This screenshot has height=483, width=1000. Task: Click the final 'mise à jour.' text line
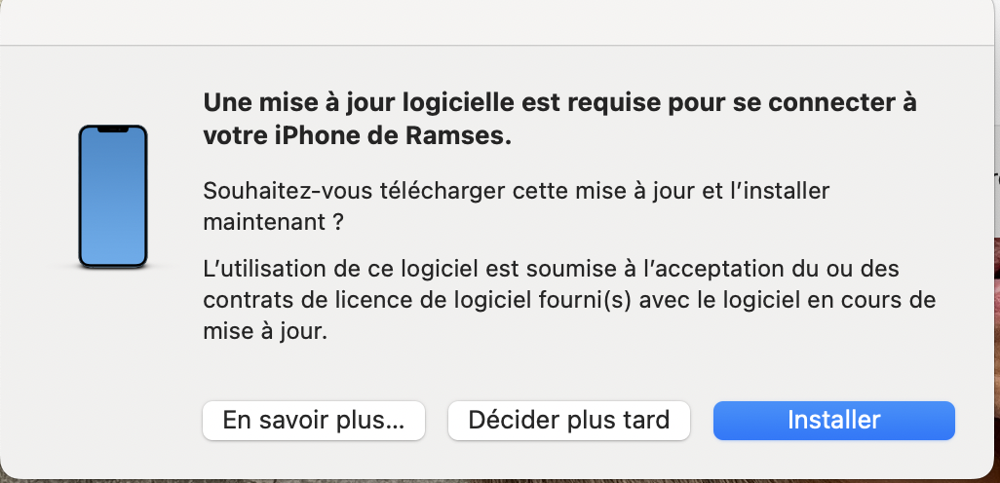pos(266,332)
